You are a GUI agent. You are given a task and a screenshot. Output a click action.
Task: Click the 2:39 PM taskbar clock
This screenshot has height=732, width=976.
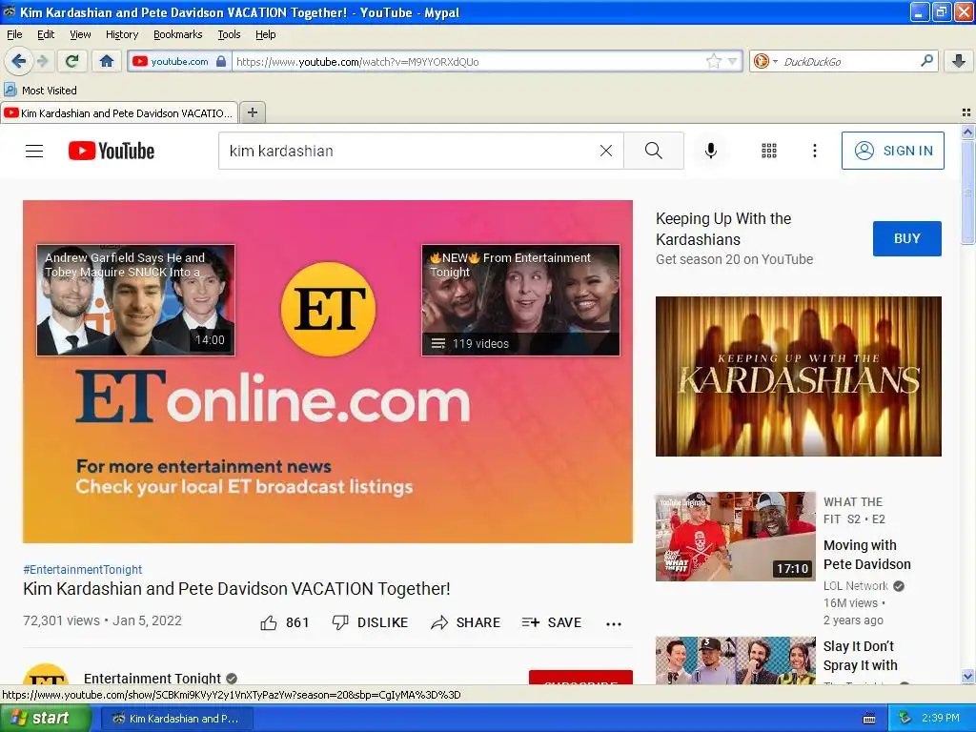pos(941,719)
